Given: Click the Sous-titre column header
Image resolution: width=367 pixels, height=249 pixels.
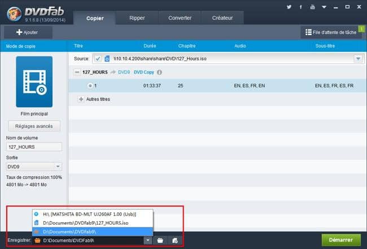Looking at the screenshot, I should (325, 46).
